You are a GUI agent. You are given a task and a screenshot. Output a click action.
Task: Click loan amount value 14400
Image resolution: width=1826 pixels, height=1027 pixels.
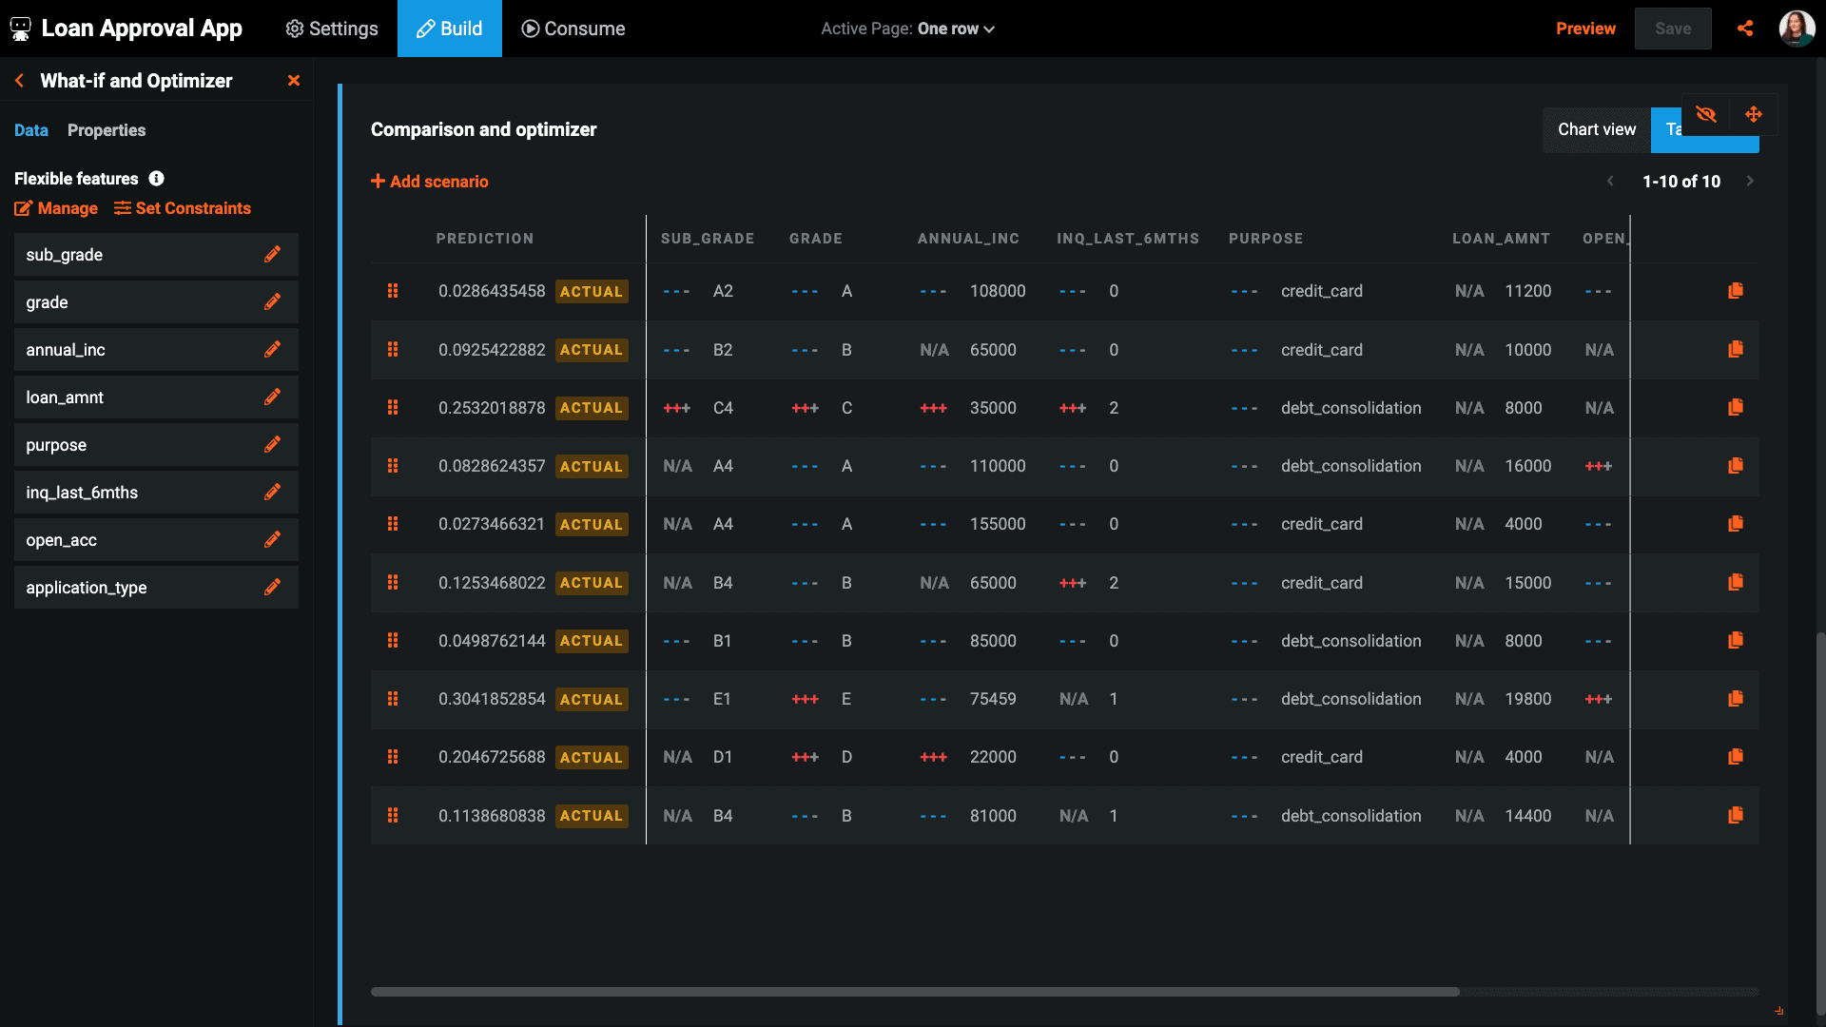coord(1527,815)
